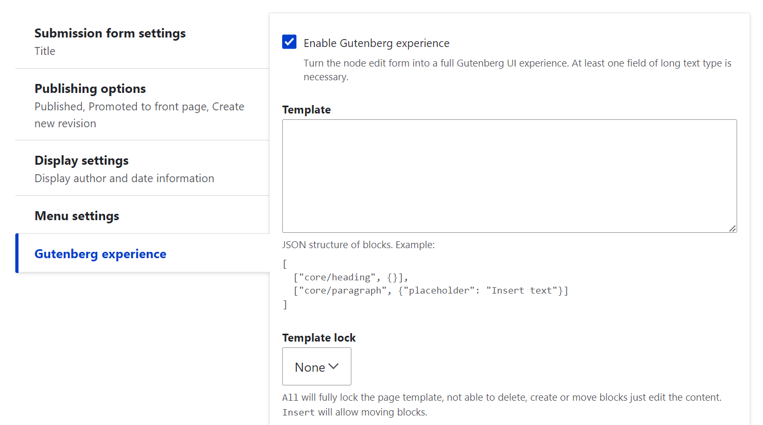Image resolution: width=763 pixels, height=425 pixels.
Task: Open the Template lock dropdown
Action: click(x=317, y=366)
